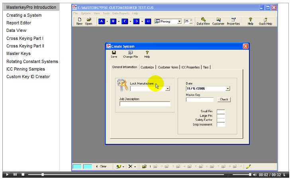Click the Check button
Screen dimensions: 292x179
(x=224, y=99)
